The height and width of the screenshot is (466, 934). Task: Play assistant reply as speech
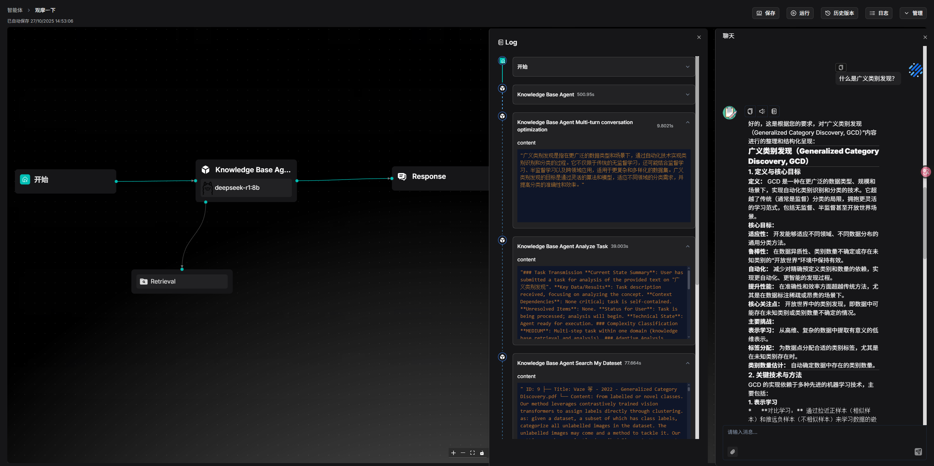pos(762,111)
